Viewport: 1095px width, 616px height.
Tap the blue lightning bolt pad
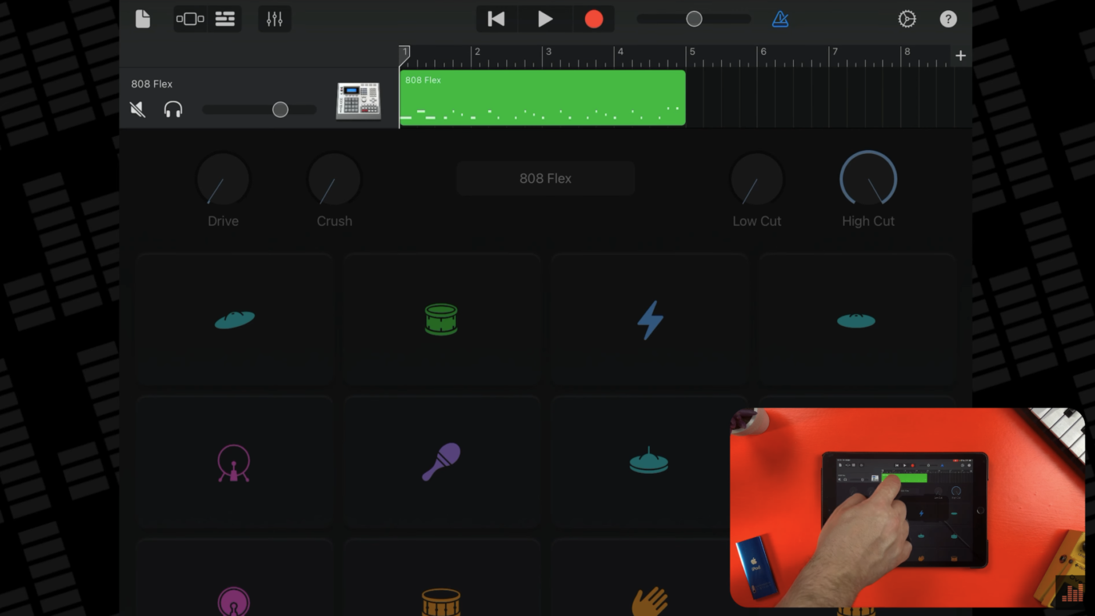click(649, 319)
